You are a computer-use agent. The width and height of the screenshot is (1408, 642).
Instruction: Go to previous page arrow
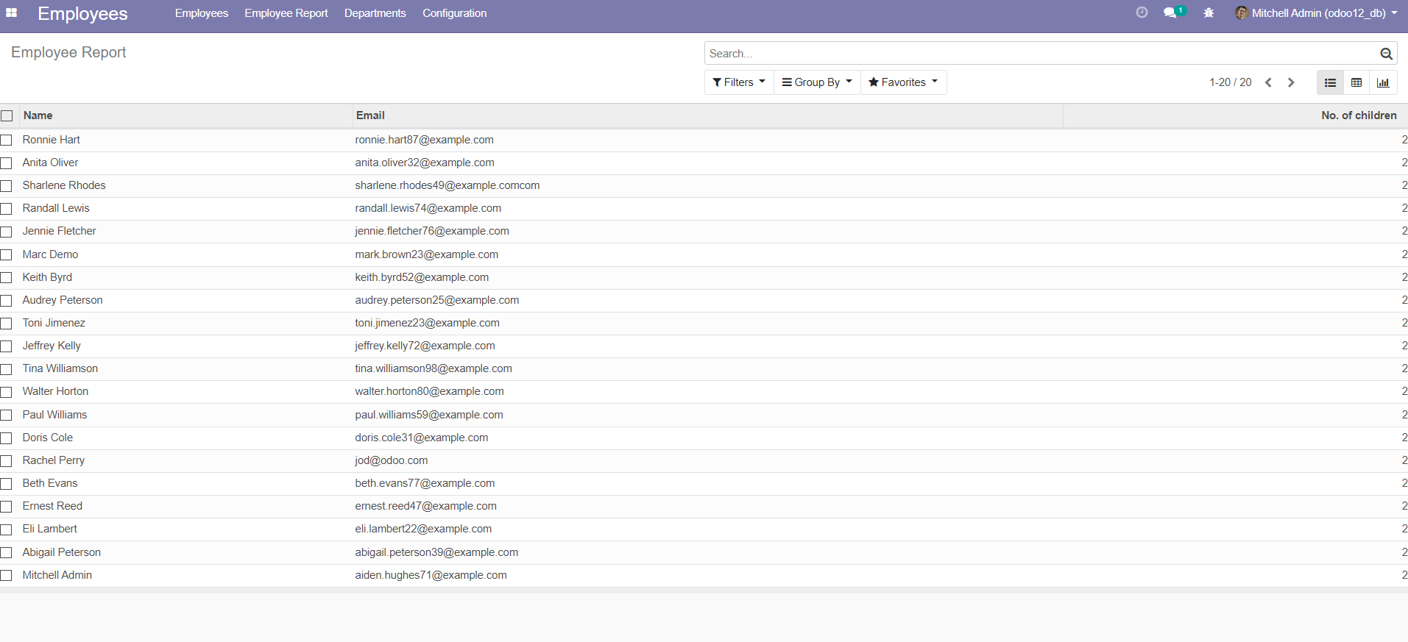point(1268,82)
